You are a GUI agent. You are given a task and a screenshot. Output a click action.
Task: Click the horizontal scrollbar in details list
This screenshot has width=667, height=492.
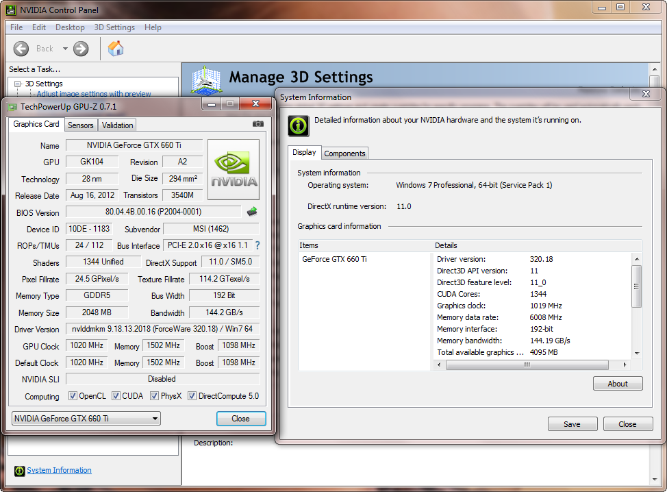pos(526,365)
